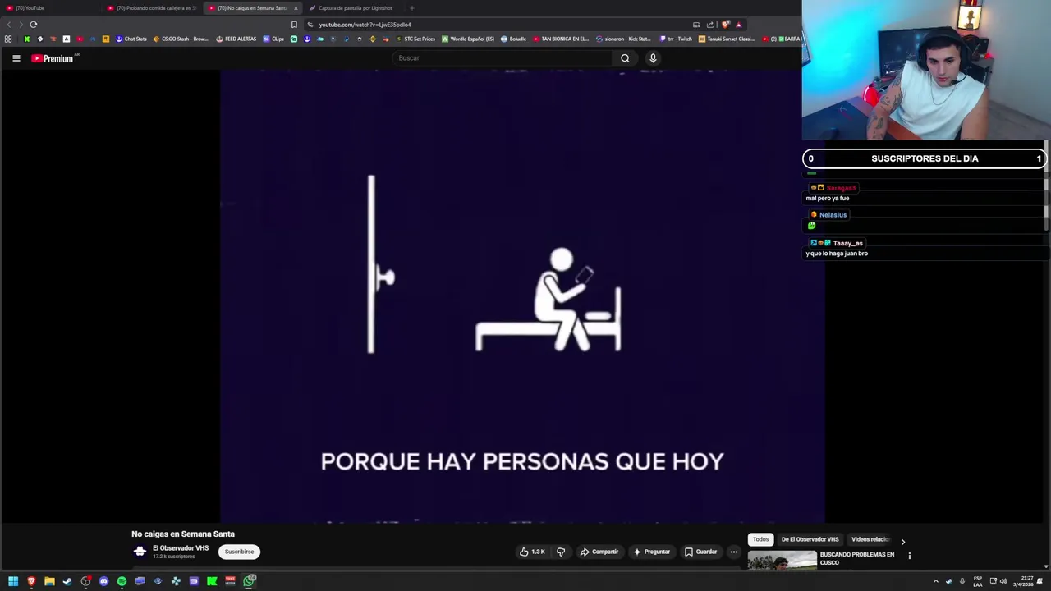Open the 'STC Set Prices' bookmark
This screenshot has width=1051, height=591.
tap(415, 39)
